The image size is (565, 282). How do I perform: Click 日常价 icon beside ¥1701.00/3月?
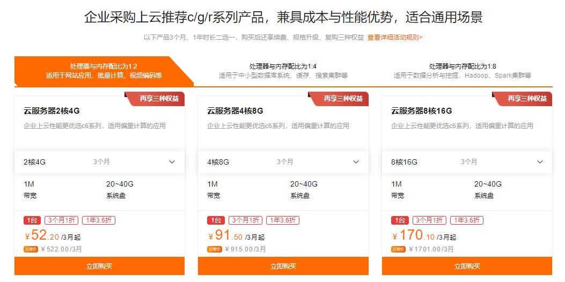pos(398,249)
